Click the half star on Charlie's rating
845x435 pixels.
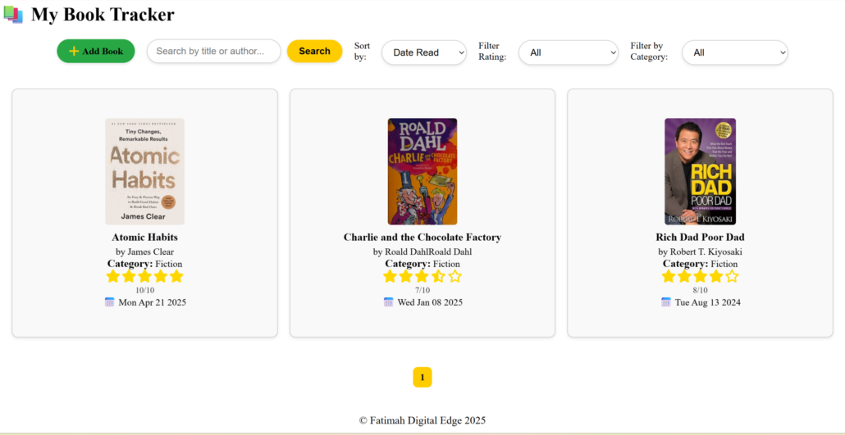tap(439, 276)
